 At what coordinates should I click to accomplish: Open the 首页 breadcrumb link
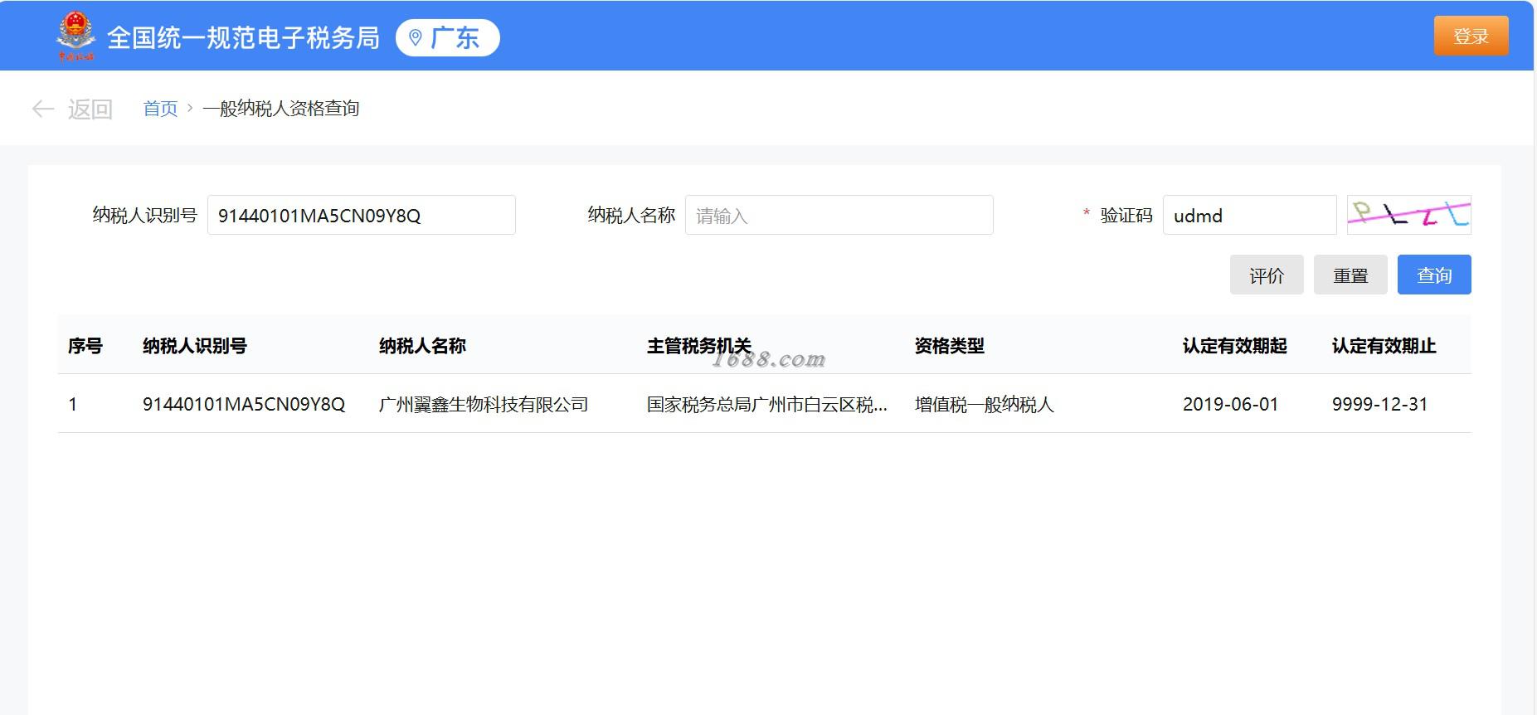pos(160,109)
